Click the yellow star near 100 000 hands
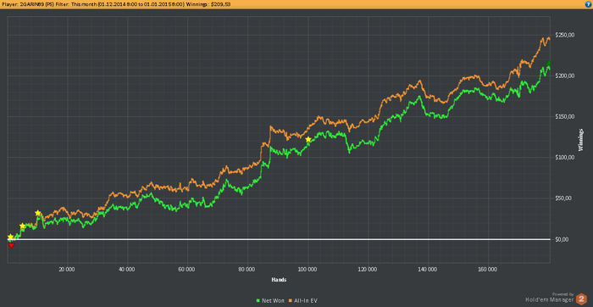 tap(308, 139)
